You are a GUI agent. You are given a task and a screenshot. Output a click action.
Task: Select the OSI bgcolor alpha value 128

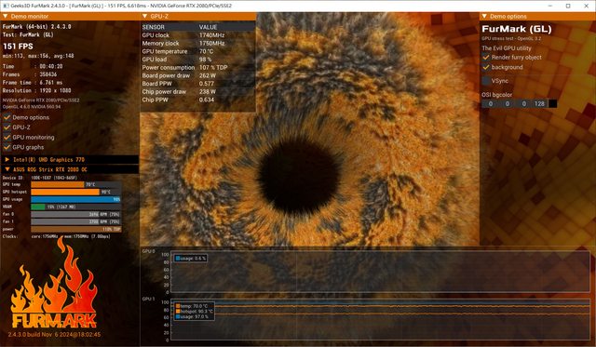[539, 103]
